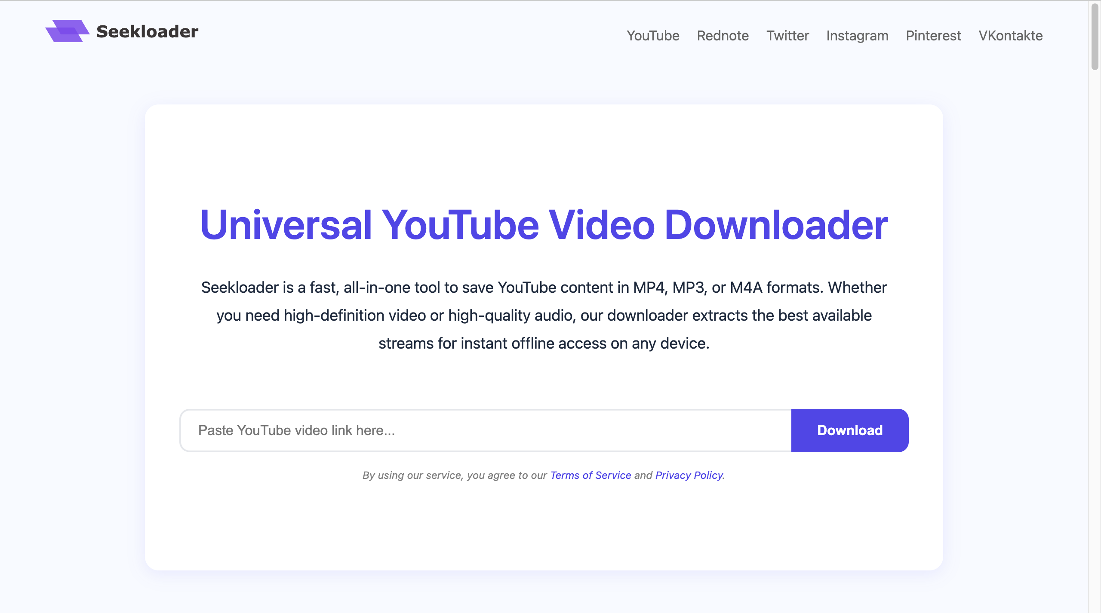
Task: Click the Seekloader brand name text
Action: [147, 31]
